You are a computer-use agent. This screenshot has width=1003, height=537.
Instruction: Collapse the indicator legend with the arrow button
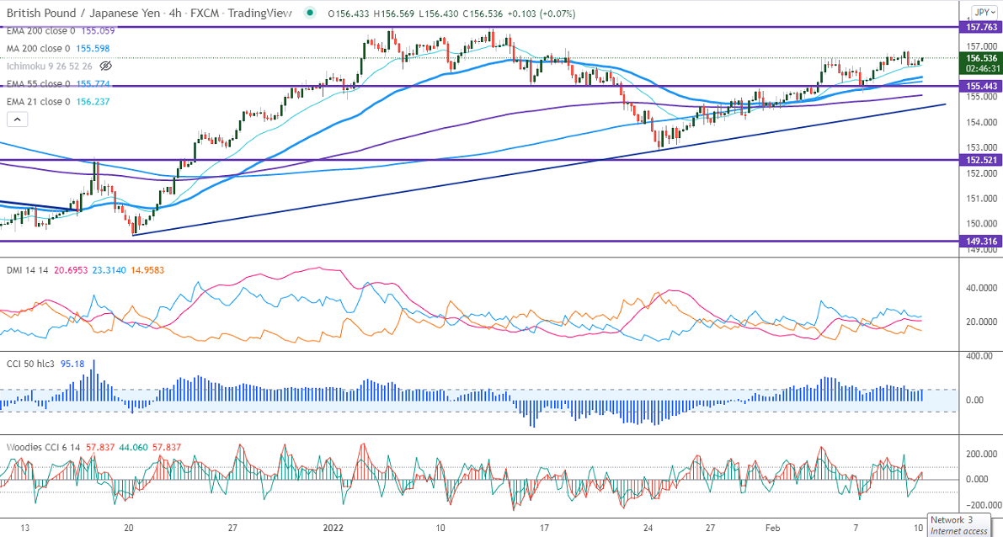click(x=18, y=119)
